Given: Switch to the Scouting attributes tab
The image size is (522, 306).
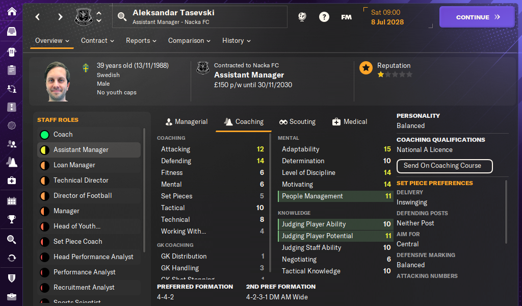Looking at the screenshot, I should pos(298,122).
